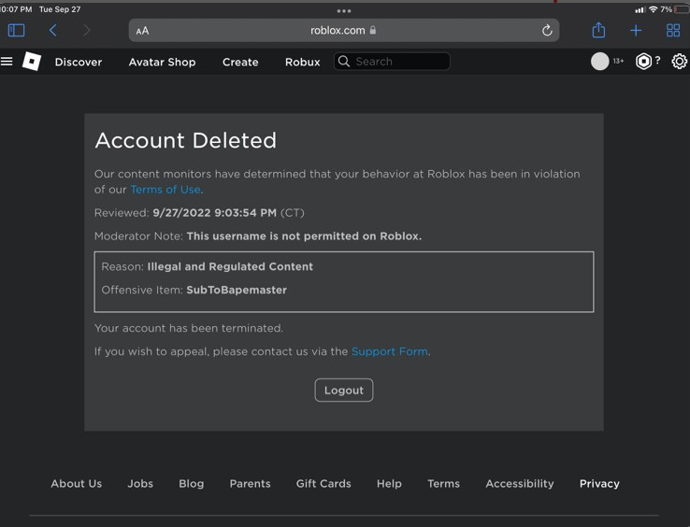This screenshot has width=690, height=527.
Task: Open the Safari share sheet icon
Action: (598, 30)
